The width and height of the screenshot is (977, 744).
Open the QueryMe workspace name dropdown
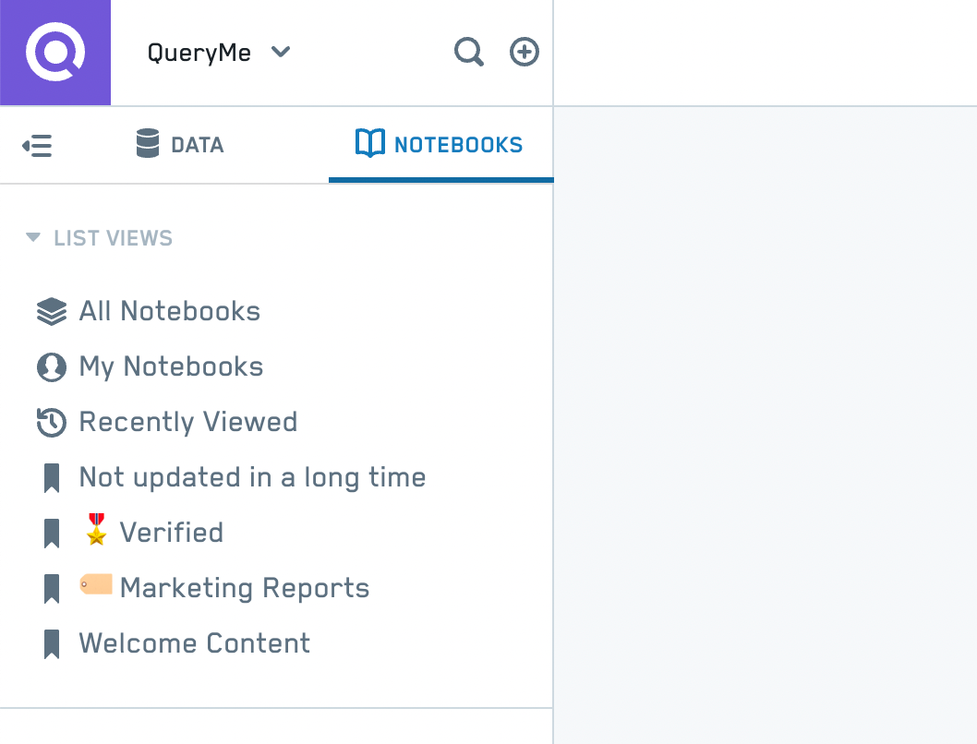pos(199,53)
